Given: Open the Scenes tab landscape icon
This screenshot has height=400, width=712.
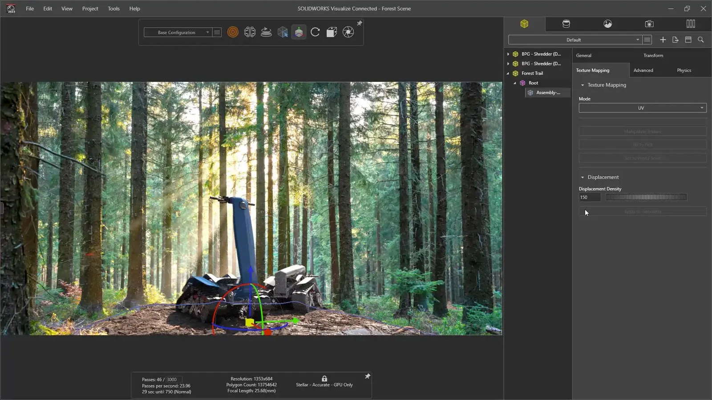Looking at the screenshot, I should click(608, 24).
